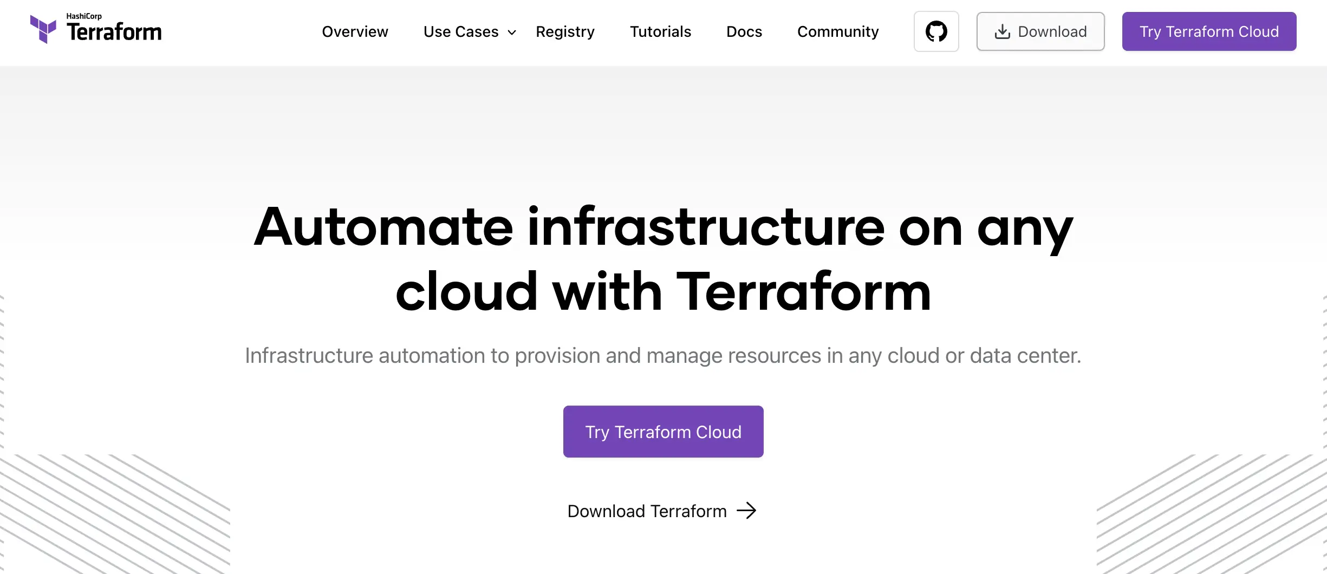Image resolution: width=1327 pixels, height=574 pixels.
Task: Open the Docs navigation item
Action: pos(744,32)
